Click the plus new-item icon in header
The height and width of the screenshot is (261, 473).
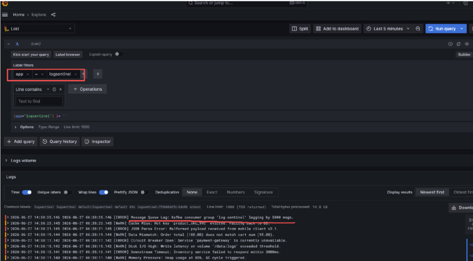[448, 3]
